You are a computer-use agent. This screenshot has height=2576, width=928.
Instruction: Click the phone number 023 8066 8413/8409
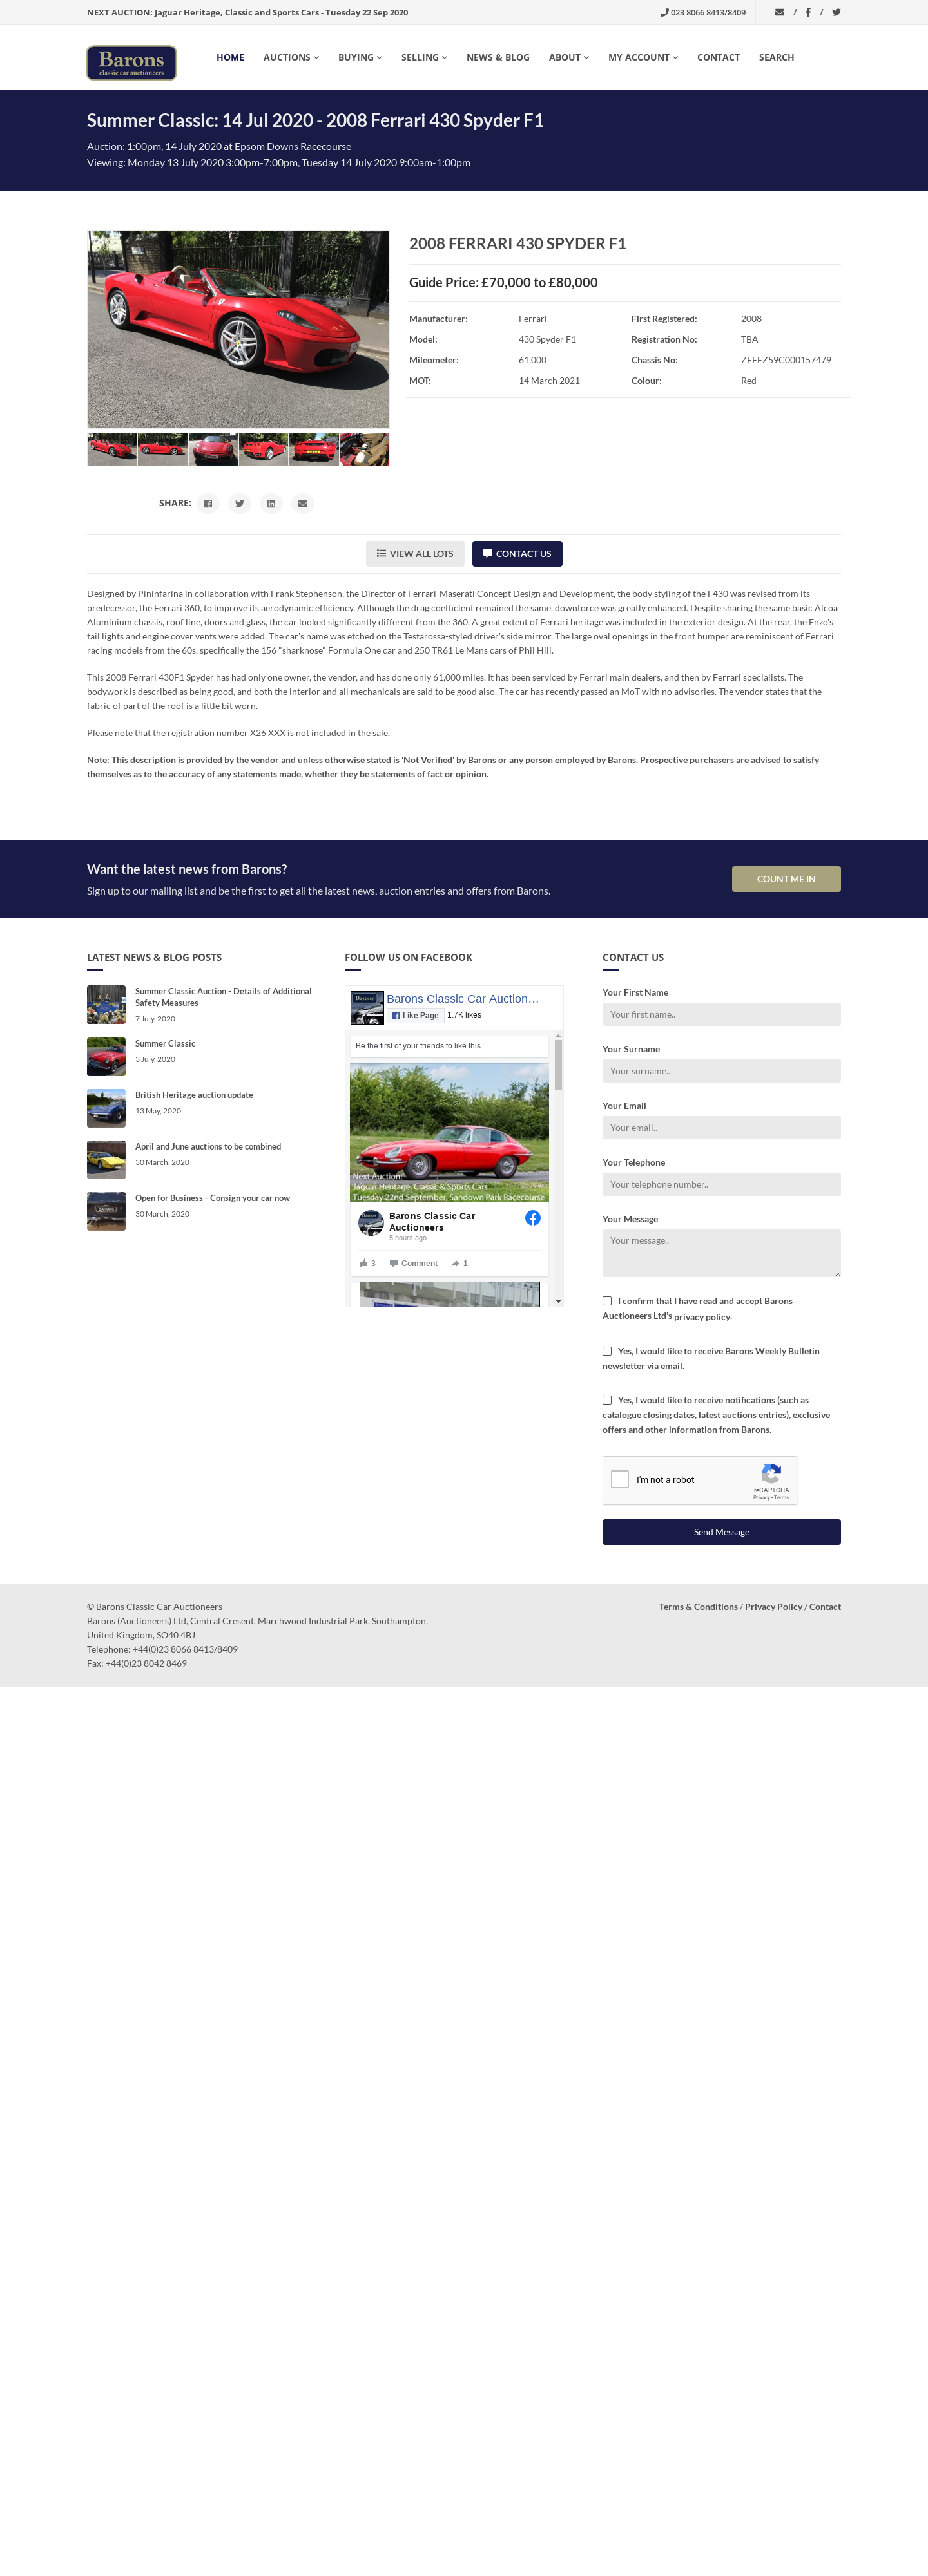(x=702, y=13)
